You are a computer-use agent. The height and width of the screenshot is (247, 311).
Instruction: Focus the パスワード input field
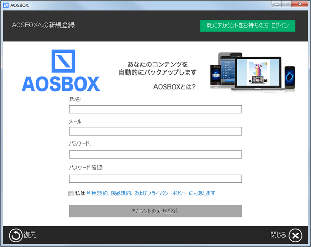155,154
